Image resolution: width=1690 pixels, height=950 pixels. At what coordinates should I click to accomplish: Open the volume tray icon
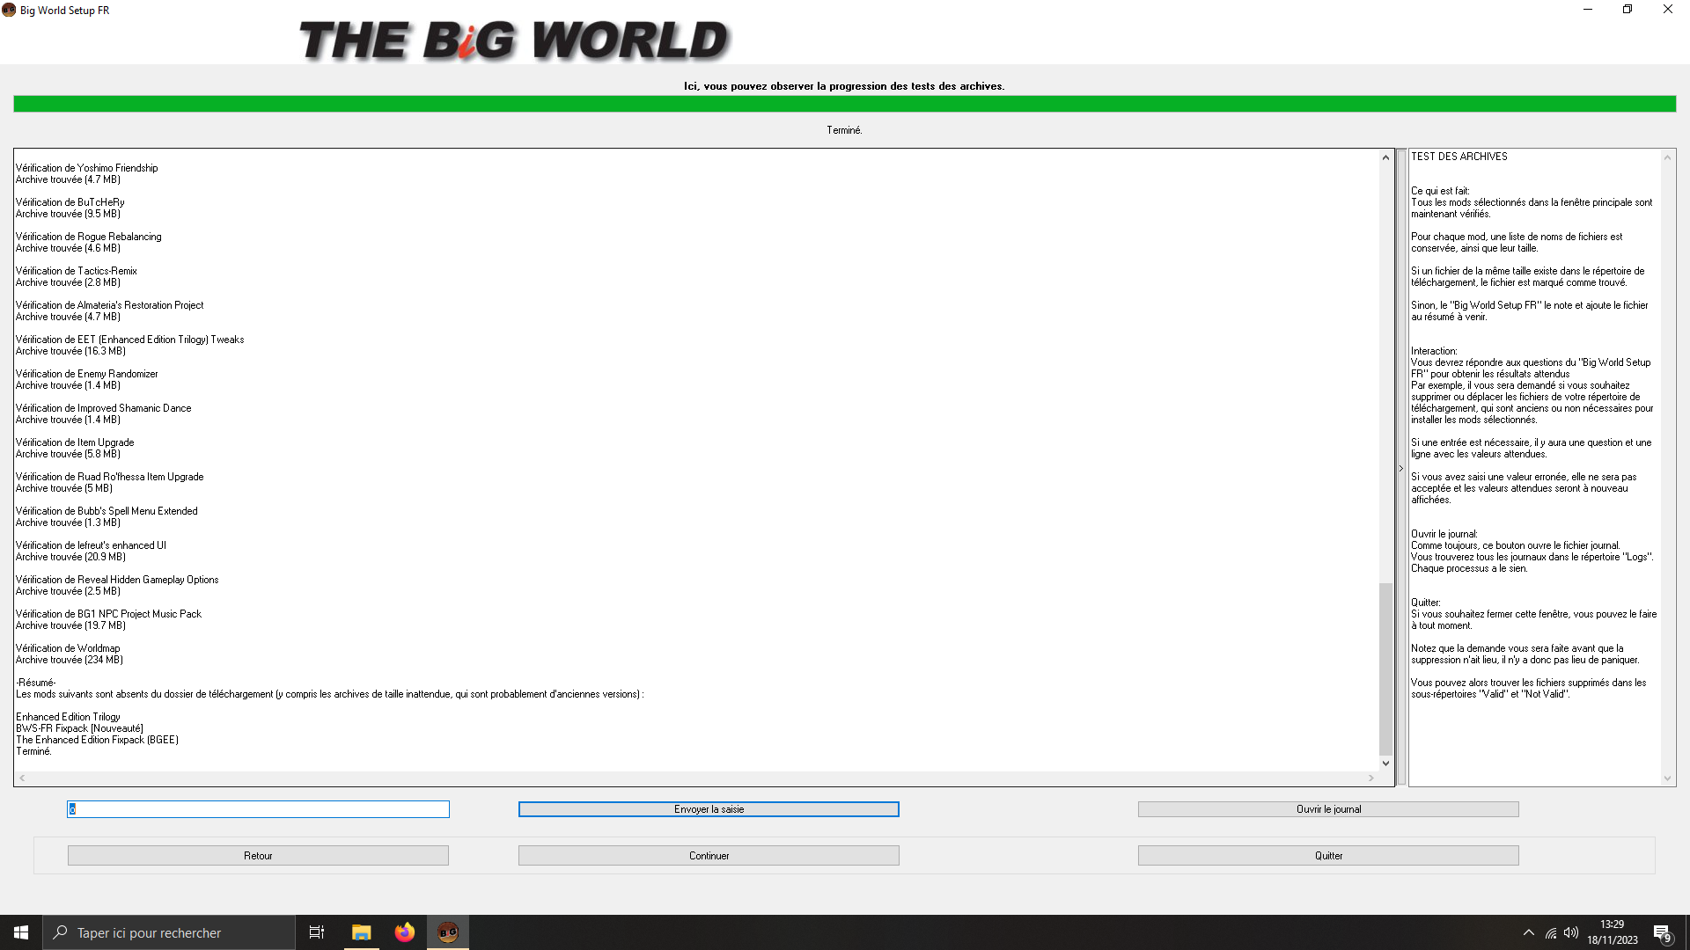pos(1571,932)
